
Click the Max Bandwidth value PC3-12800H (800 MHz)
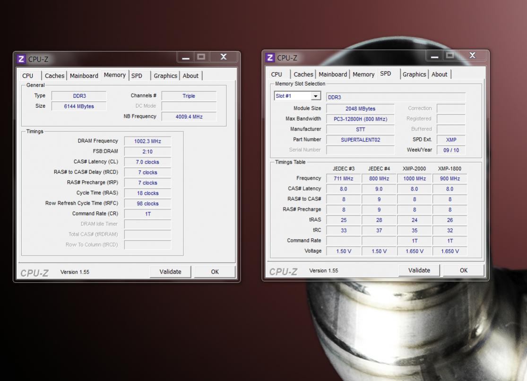(x=360, y=119)
